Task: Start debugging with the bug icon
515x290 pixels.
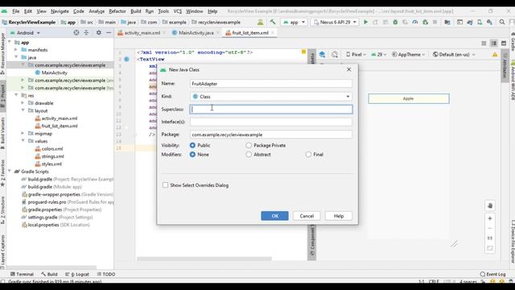Action: tap(395, 22)
